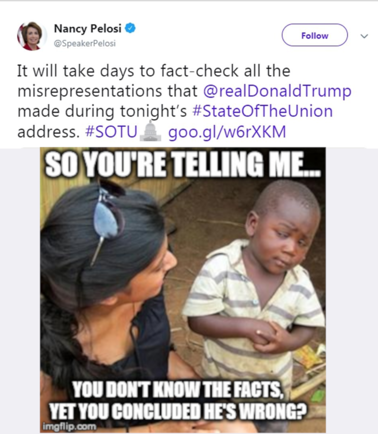Click the "SO YOU'RE TELLING ME..." caption
Viewport: 378px width, 434px height.
pyautogui.click(x=183, y=165)
